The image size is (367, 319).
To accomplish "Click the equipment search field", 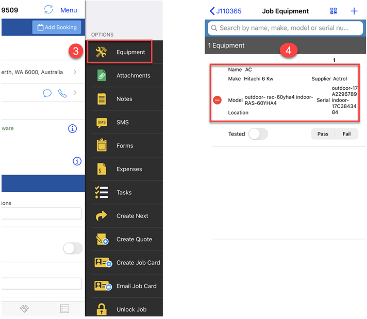I will coord(285,28).
